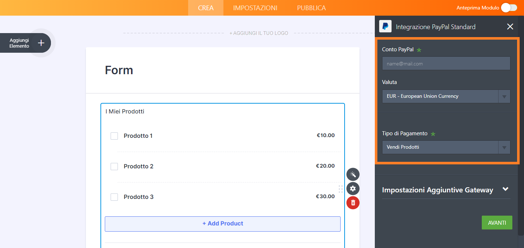This screenshot has height=248, width=524.
Task: Click the €20.00 price
Action: point(325,166)
